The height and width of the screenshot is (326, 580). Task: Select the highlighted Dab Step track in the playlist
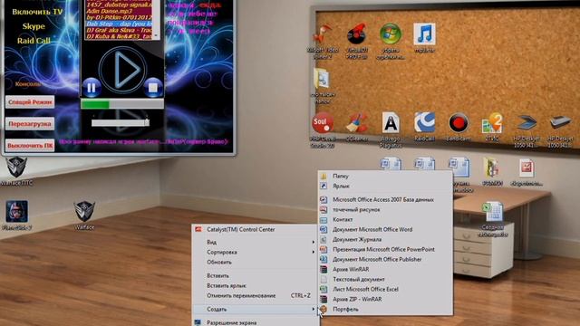[119, 24]
